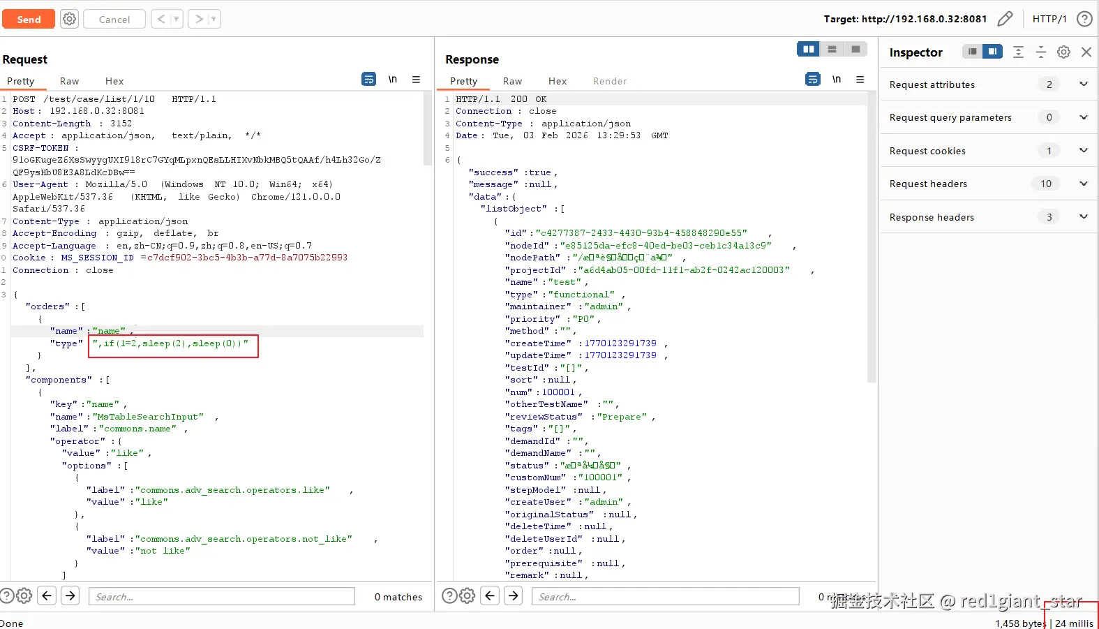The width and height of the screenshot is (1099, 629).
Task: Switch Response view to Hex tab
Action: (x=558, y=81)
